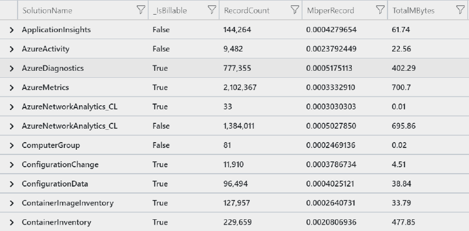This screenshot has height=231, width=469.
Task: Click MbperRecord value 0.0005175113
Action: pos(329,68)
